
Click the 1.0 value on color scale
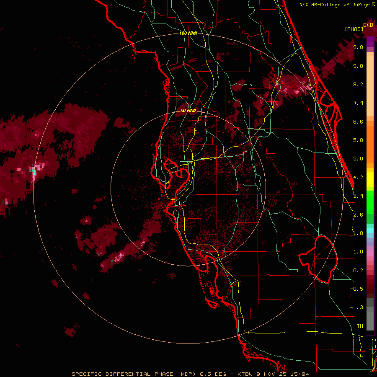358,252
